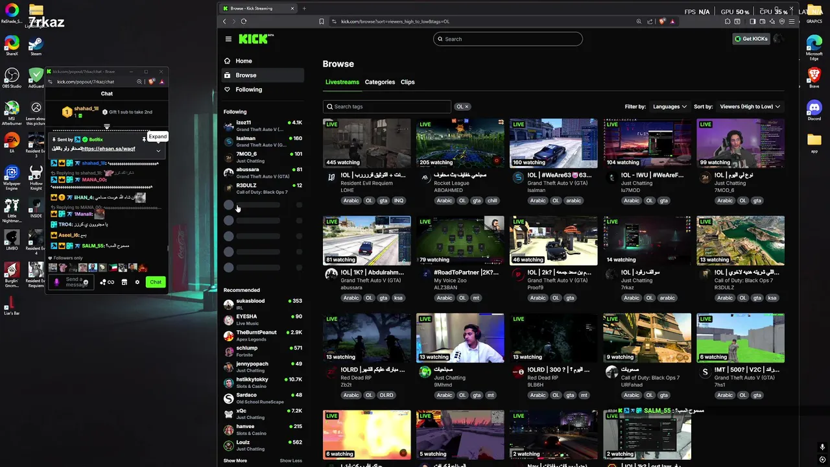The height and width of the screenshot is (467, 830).
Task: Open R3DULZ channel in Following list
Action: tap(263, 188)
